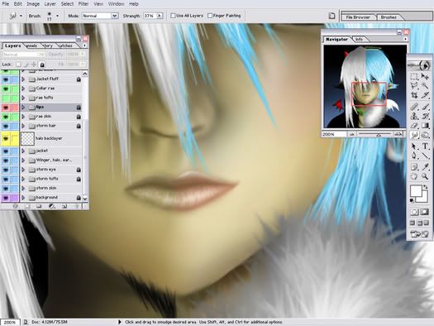Select the Smudge tool in toolbox
The height and width of the screenshot is (326, 434).
point(414,135)
